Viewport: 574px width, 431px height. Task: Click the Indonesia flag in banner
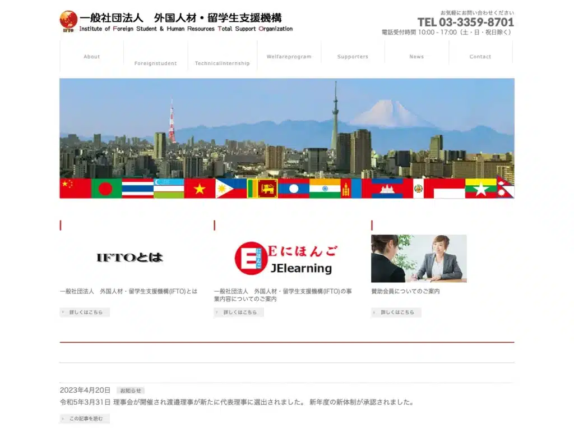point(449,189)
